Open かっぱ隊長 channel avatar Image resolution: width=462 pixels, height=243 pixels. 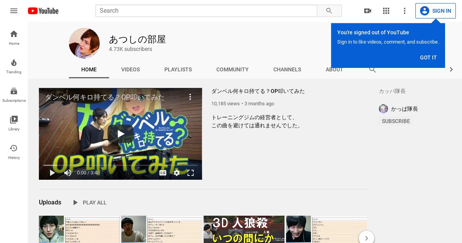pyautogui.click(x=383, y=109)
